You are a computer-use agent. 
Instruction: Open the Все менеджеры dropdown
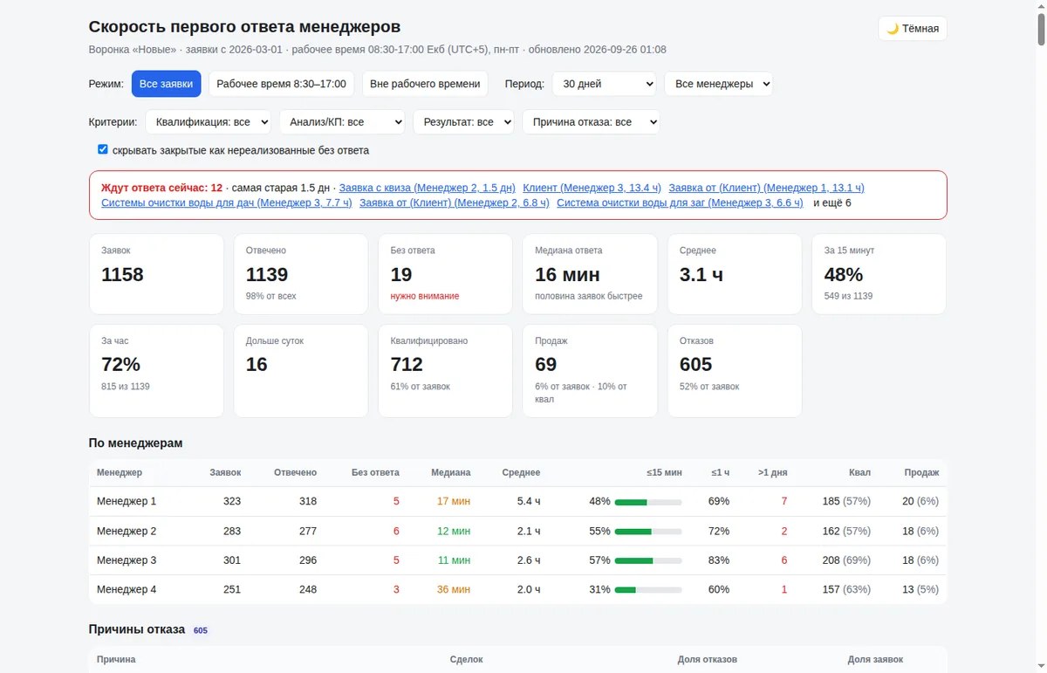718,84
